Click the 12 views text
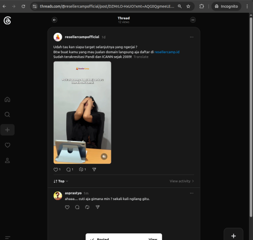Screen dimensions: 253x240 [x=124, y=22]
